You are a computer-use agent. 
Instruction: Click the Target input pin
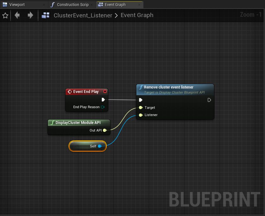click(x=141, y=108)
